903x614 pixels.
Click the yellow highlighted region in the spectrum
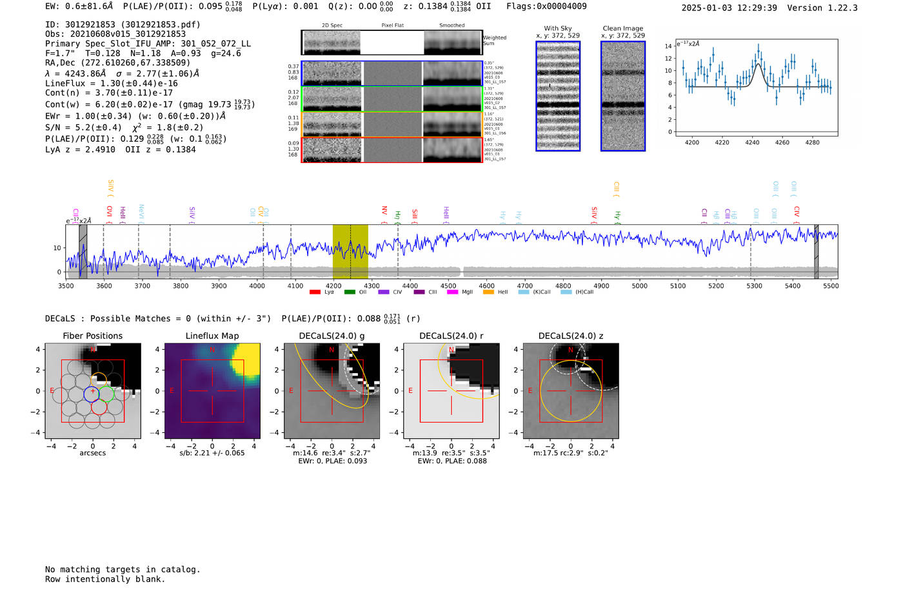pyautogui.click(x=350, y=251)
